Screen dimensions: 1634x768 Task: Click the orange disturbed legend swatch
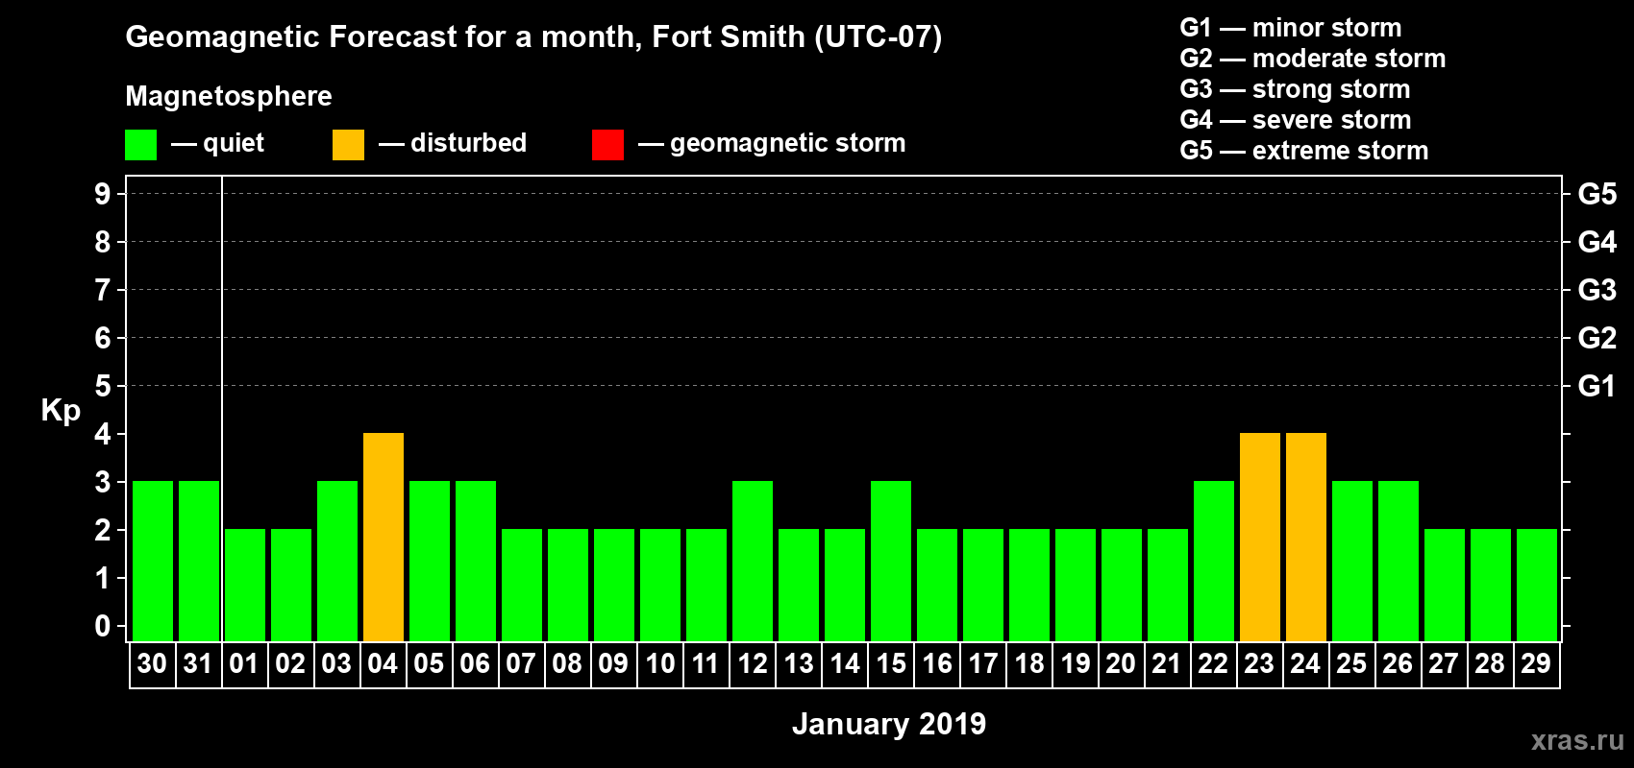(348, 145)
